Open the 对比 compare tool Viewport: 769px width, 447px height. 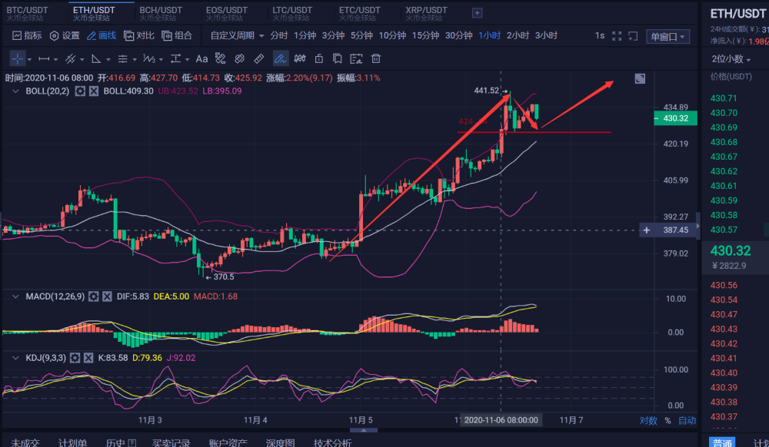[x=138, y=36]
